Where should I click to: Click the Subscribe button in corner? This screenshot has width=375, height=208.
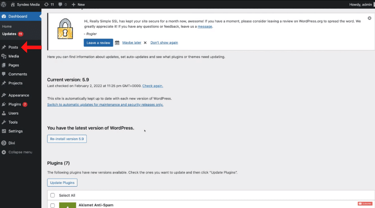point(365,204)
